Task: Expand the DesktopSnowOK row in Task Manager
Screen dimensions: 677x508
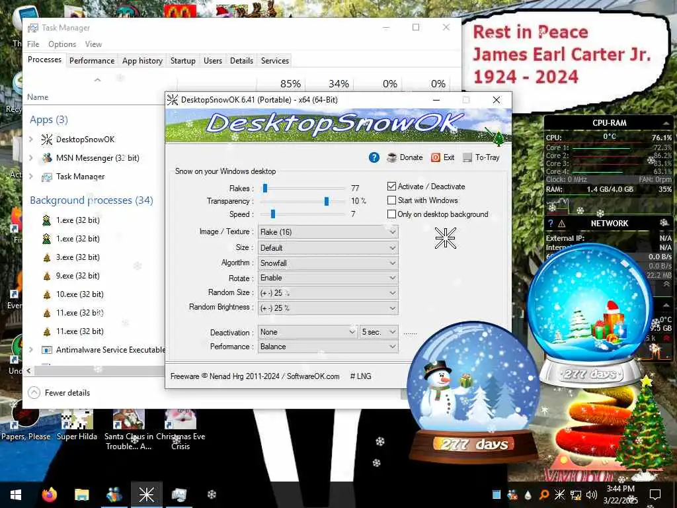Action: (30, 140)
